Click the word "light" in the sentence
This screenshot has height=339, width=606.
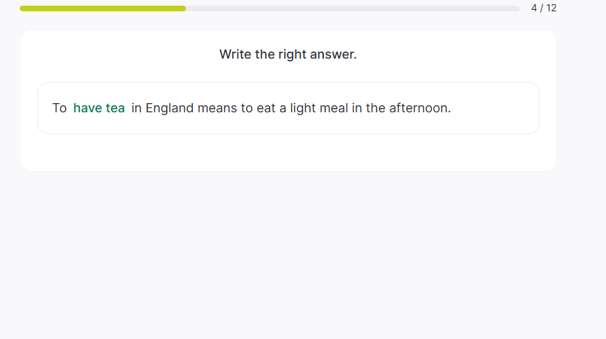[x=303, y=108]
